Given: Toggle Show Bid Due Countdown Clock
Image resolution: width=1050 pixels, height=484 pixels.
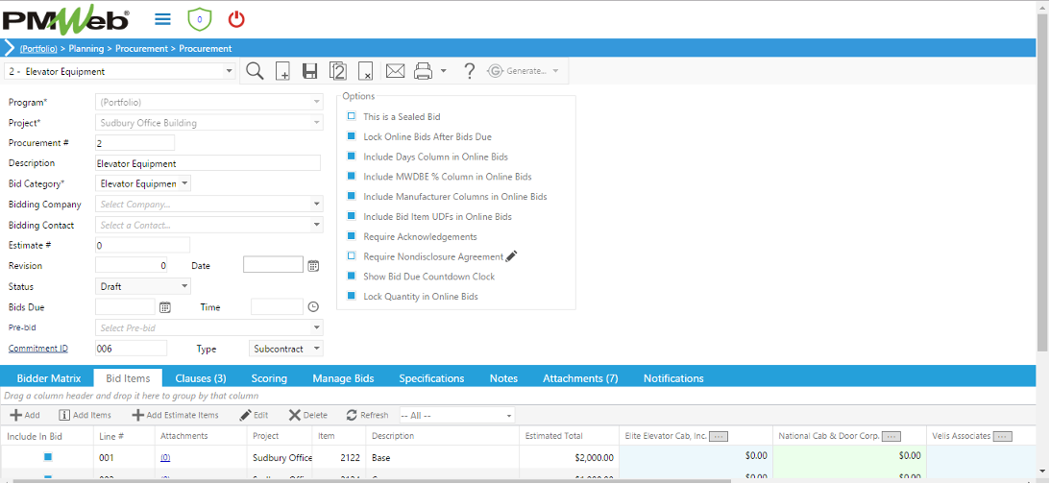Looking at the screenshot, I should pos(352,276).
